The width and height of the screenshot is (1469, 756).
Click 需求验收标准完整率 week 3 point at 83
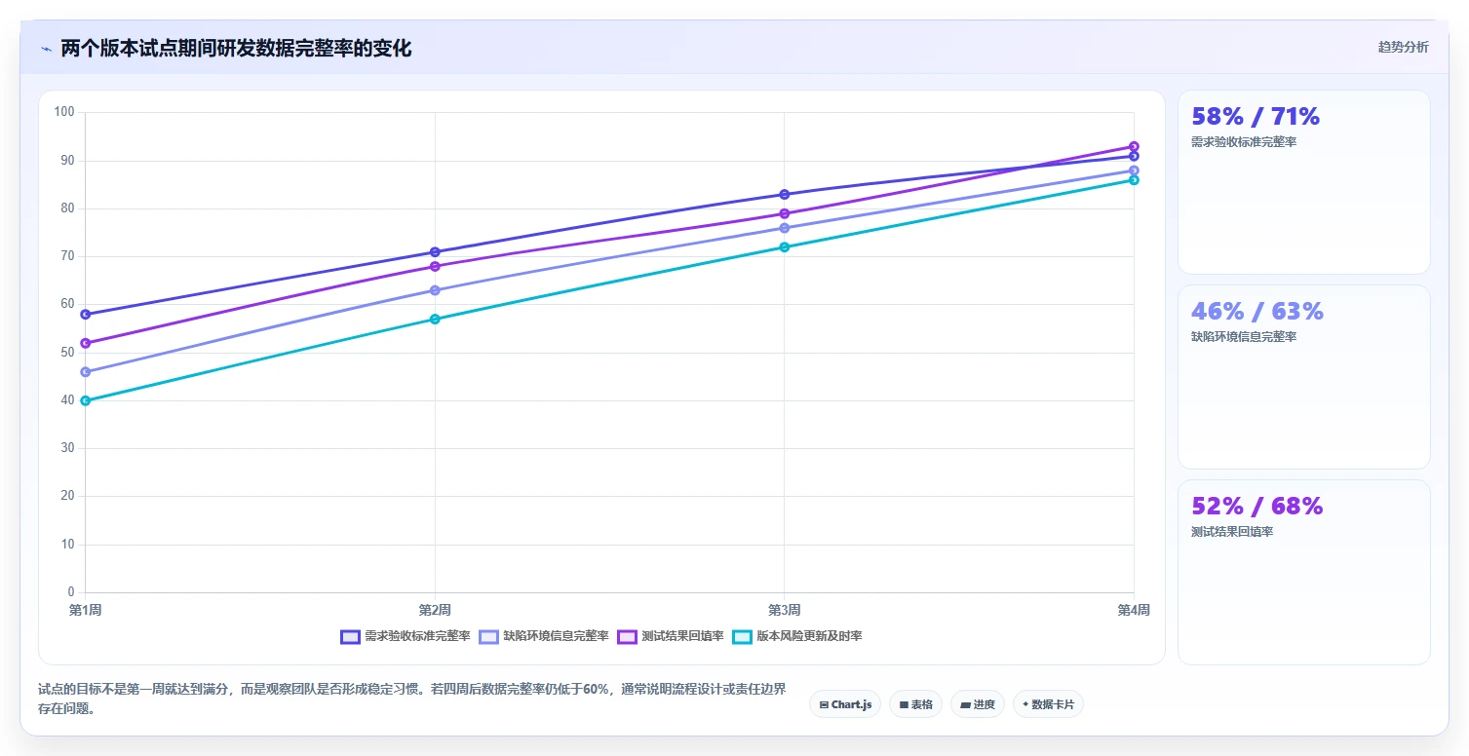pos(785,195)
